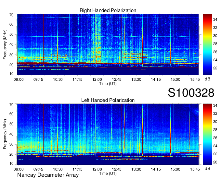
Task: Click the 12:00 tick under Right Handed plot
Action: pyautogui.click(x=97, y=79)
